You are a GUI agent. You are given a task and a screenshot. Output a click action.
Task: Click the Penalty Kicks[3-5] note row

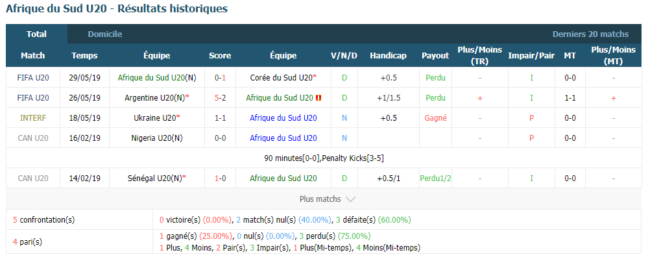tap(324, 158)
